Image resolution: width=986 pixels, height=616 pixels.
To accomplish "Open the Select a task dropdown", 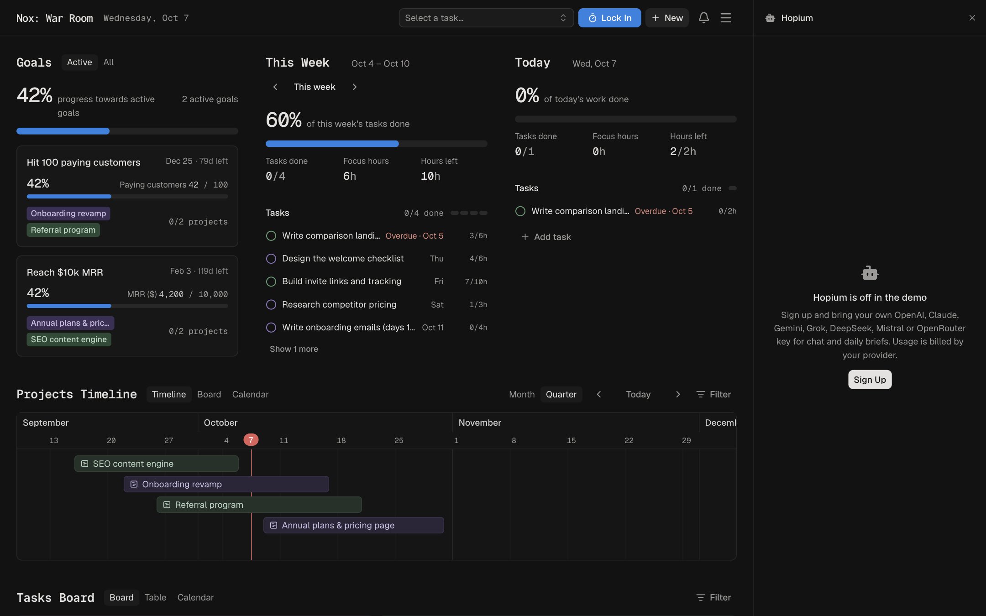I will pyautogui.click(x=486, y=18).
